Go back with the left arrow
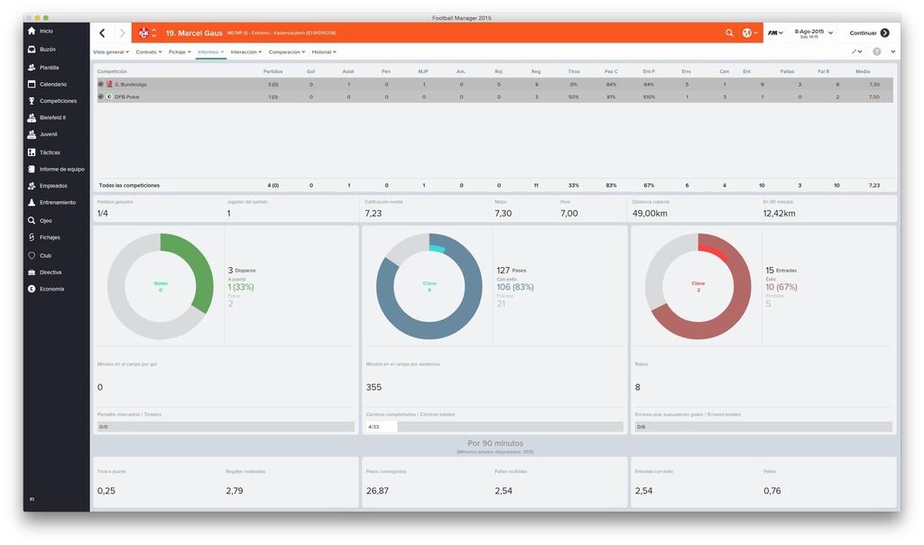 click(102, 33)
